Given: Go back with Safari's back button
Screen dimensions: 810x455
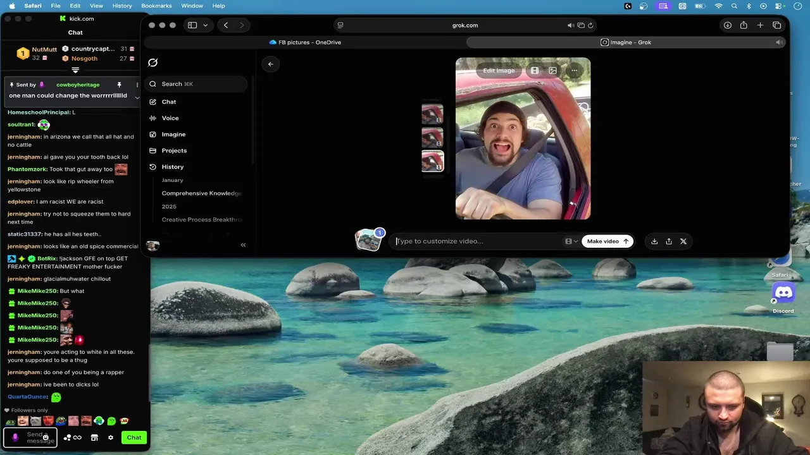Looking at the screenshot, I should point(226,25).
